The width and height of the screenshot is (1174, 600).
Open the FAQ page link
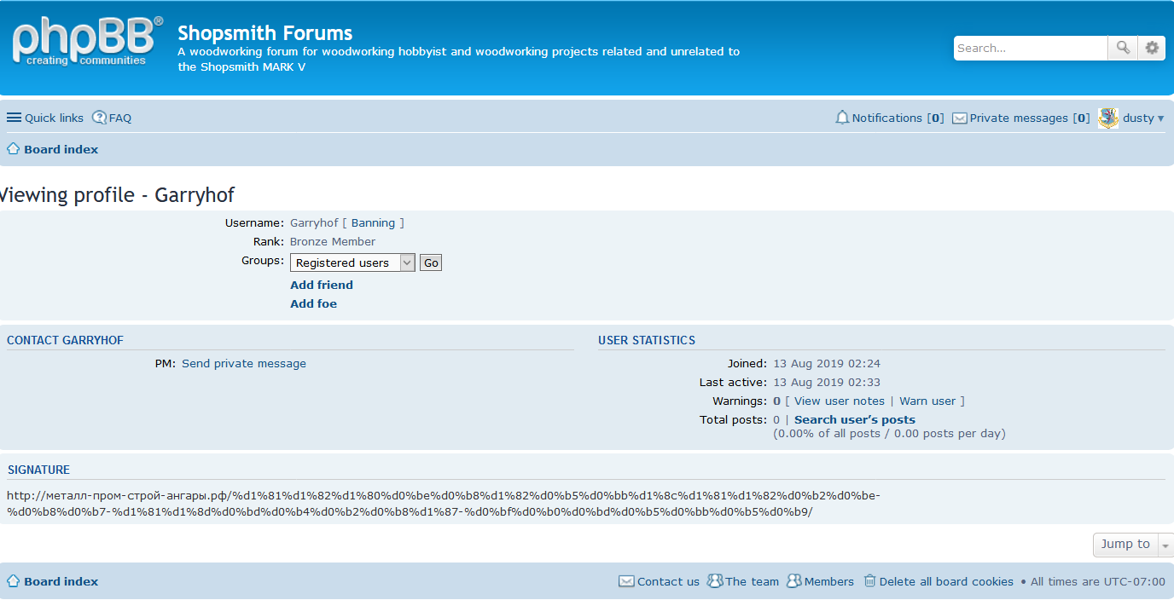pos(120,118)
